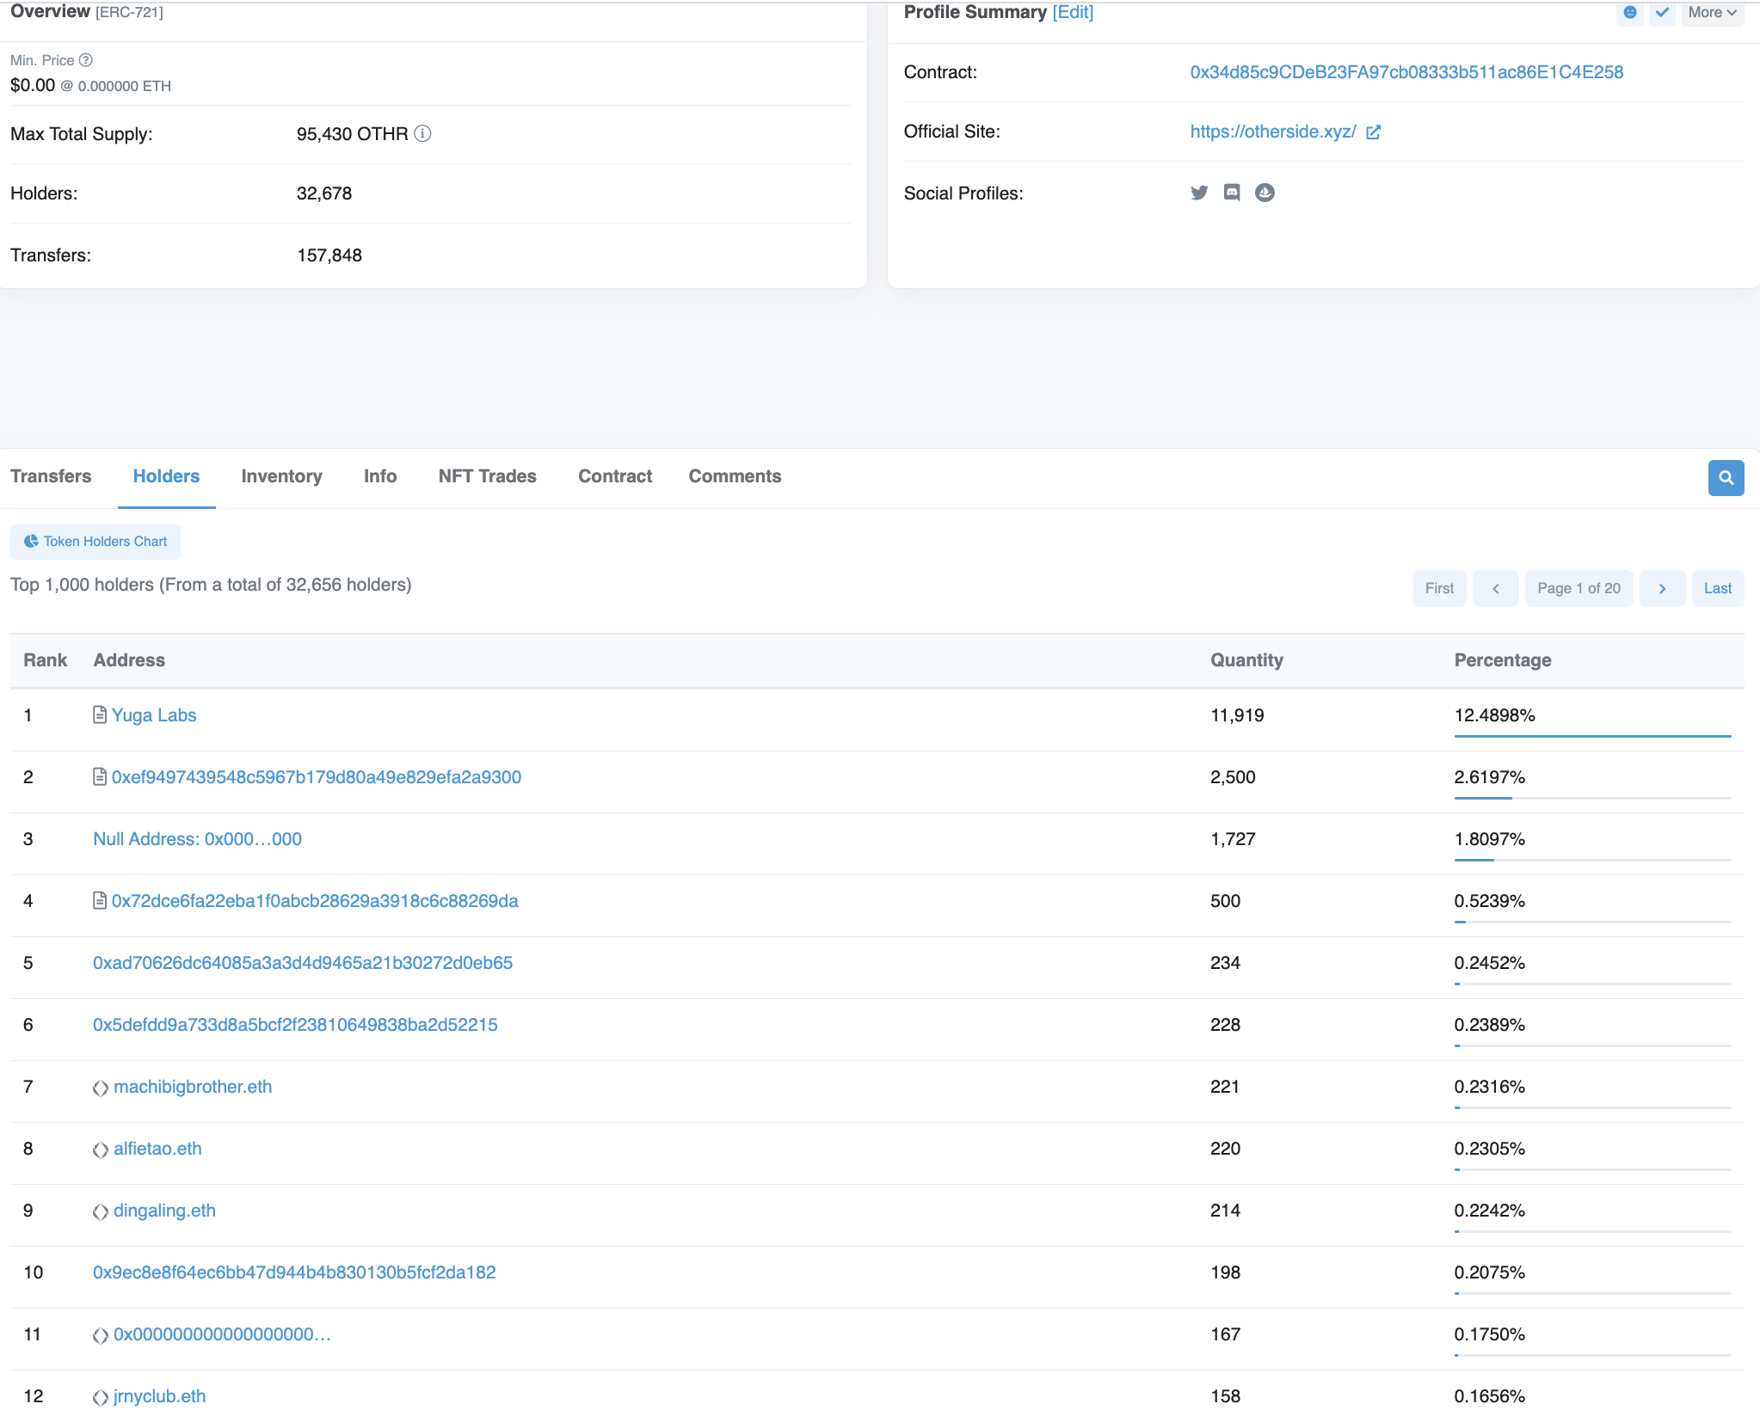Click the contract icon beside Yuga Labs

[x=100, y=714]
